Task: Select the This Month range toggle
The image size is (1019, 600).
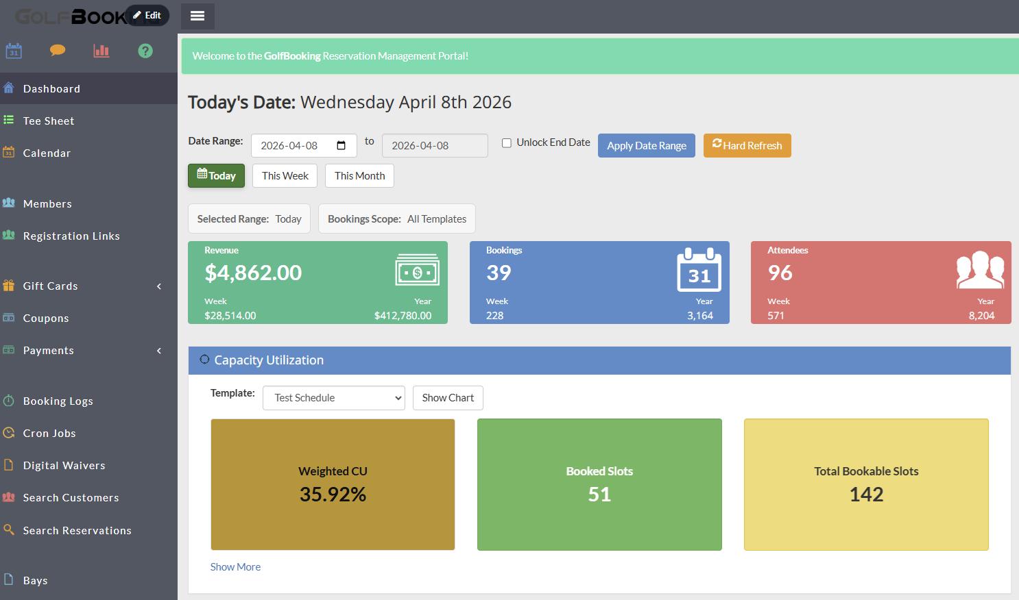Action: (359, 175)
